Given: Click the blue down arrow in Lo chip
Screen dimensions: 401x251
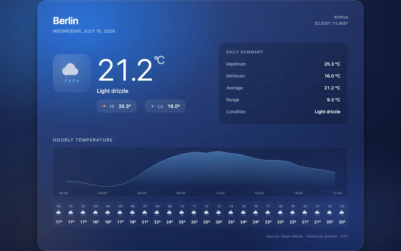Looking at the screenshot, I should point(153,106).
